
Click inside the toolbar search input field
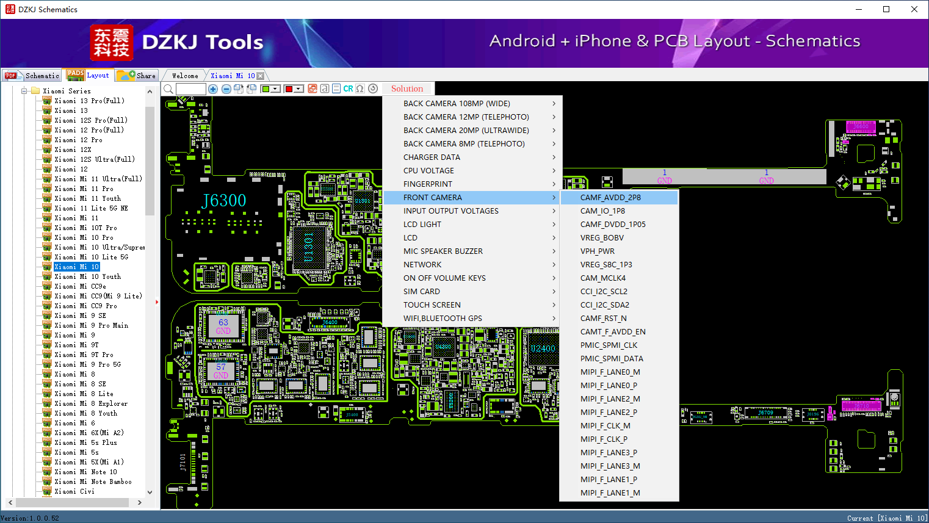[191, 89]
